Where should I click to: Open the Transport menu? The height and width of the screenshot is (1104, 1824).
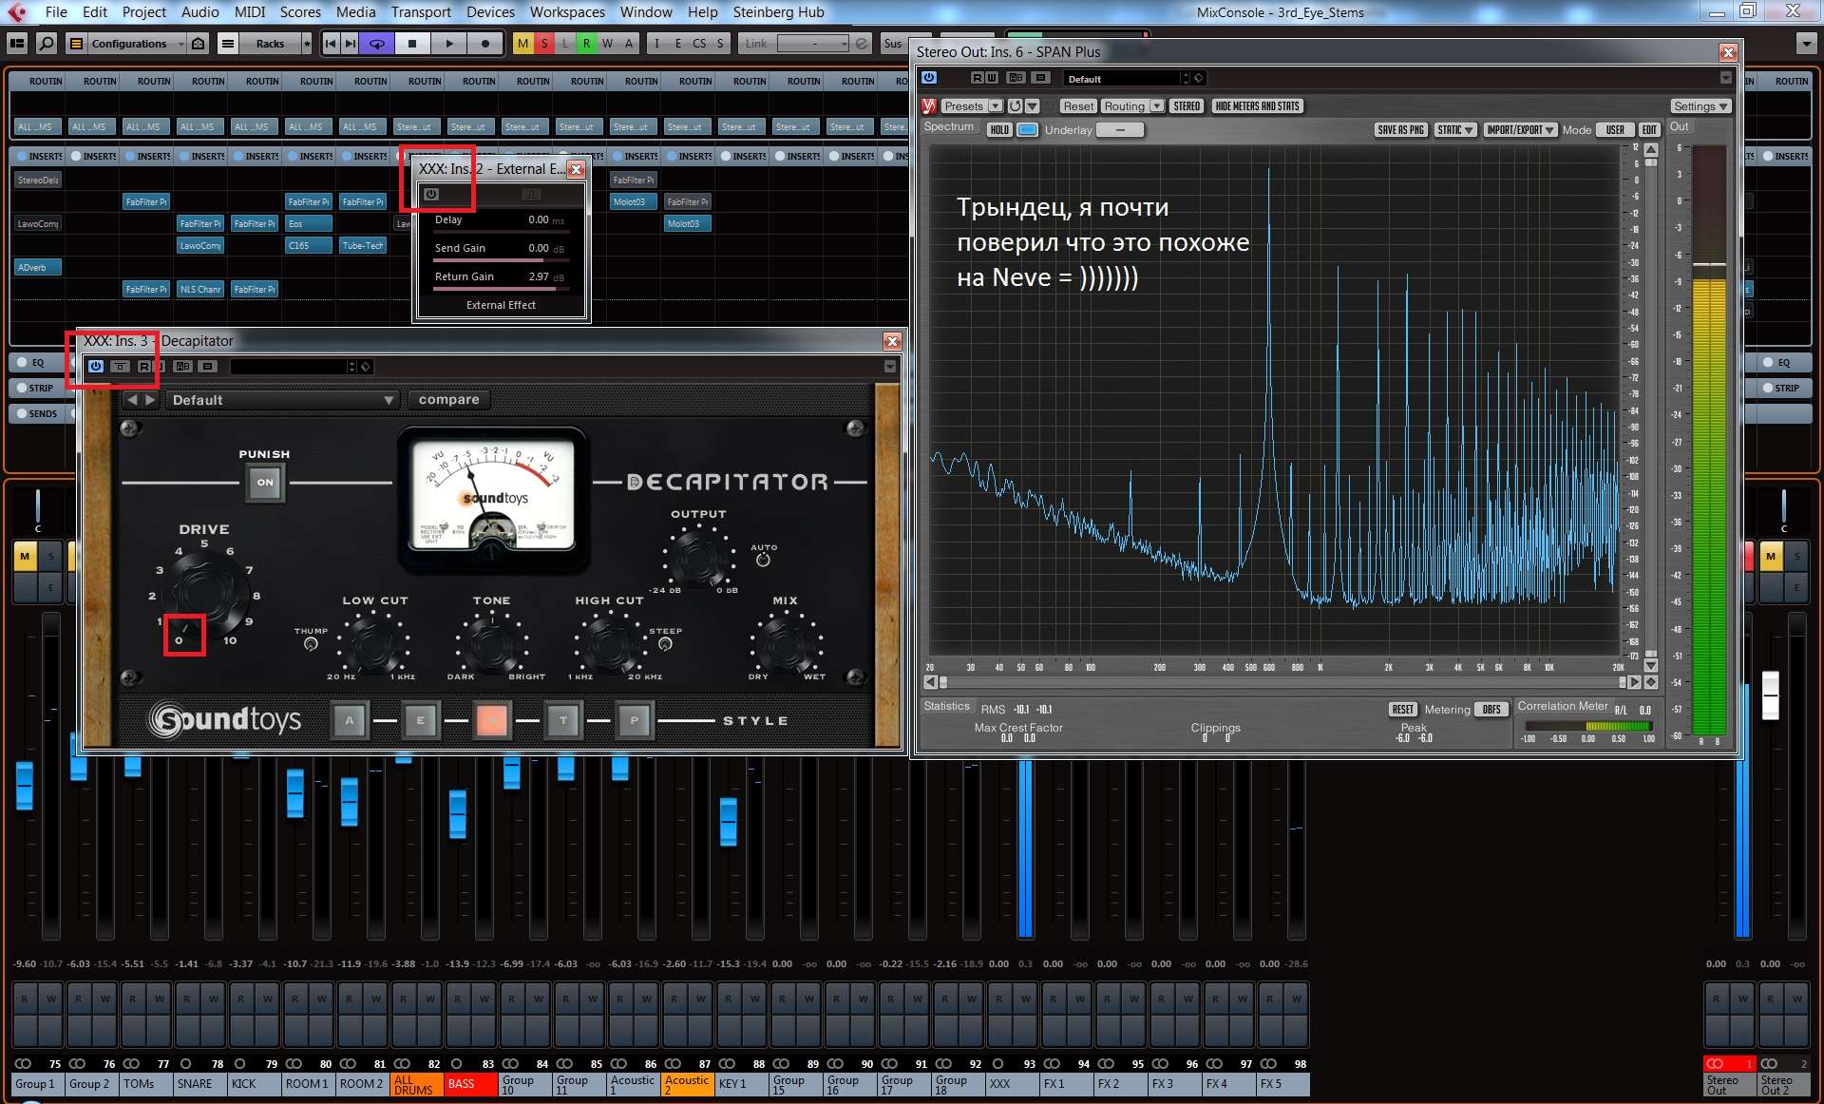(421, 12)
